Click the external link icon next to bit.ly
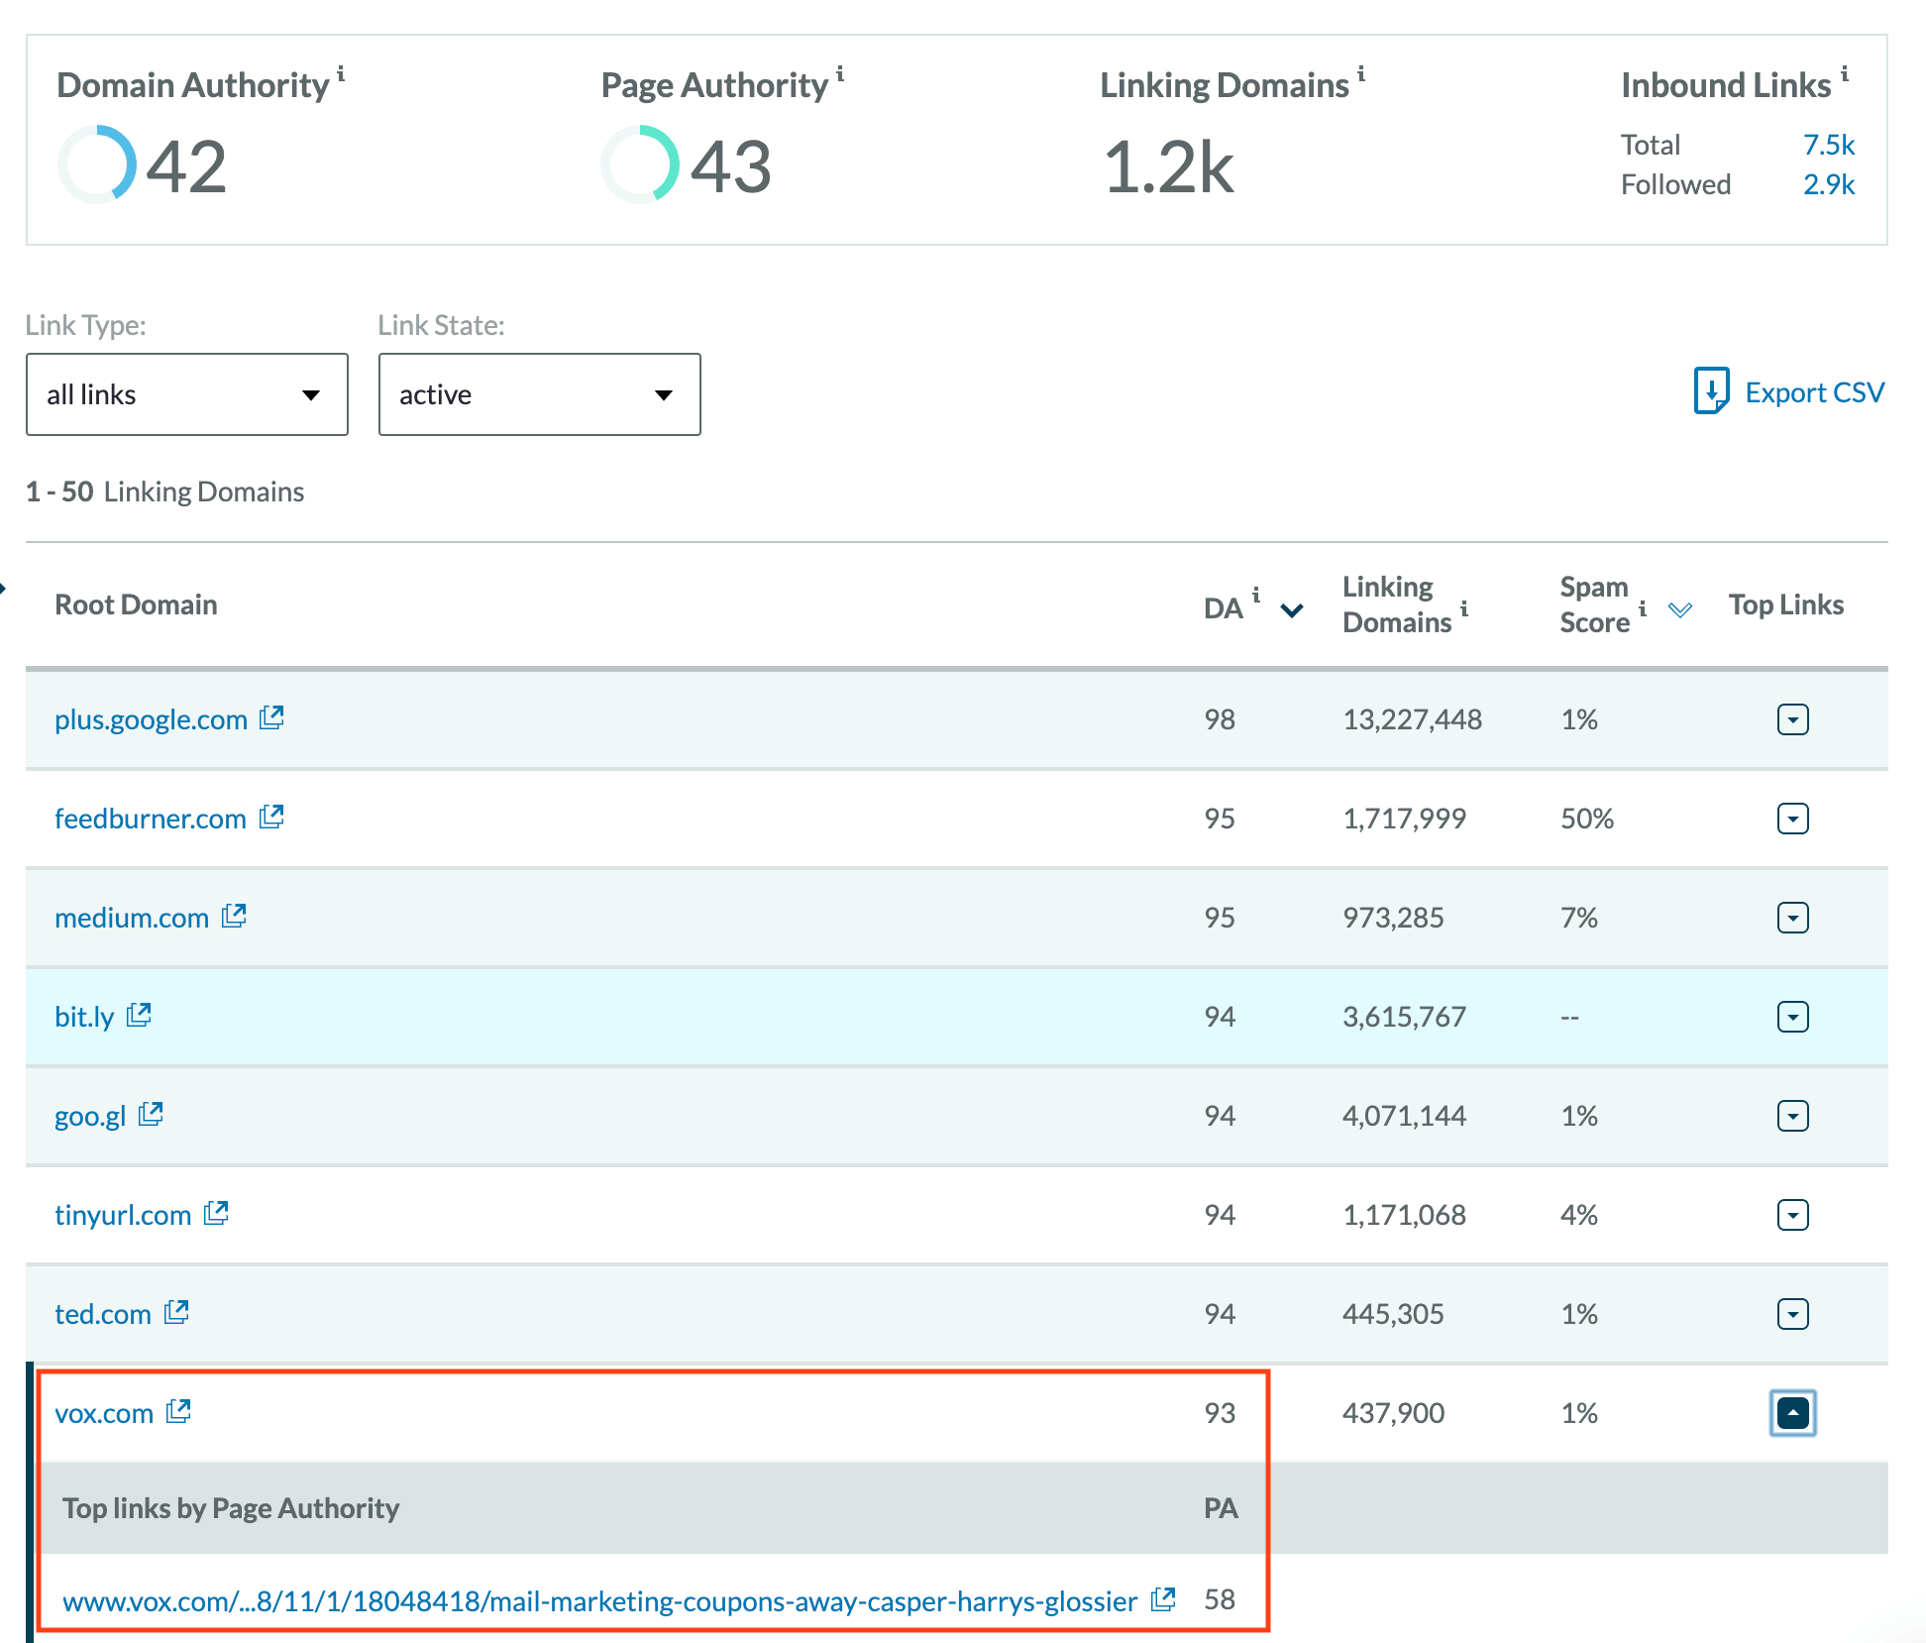 click(x=139, y=1015)
